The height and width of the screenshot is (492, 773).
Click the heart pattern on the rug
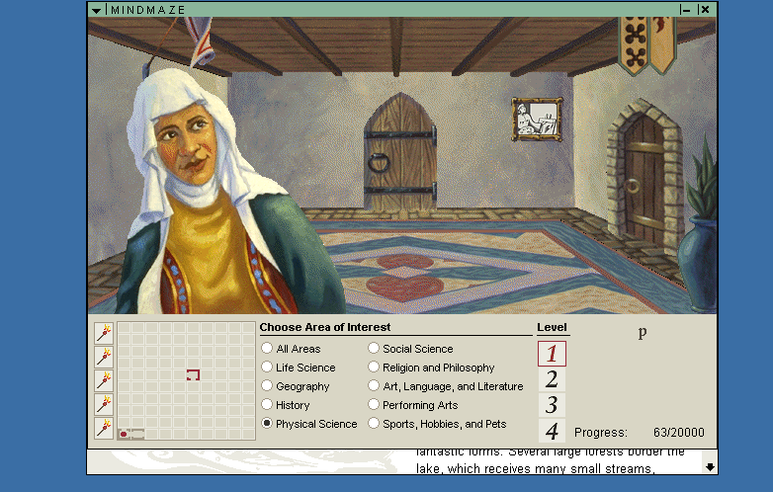[404, 286]
